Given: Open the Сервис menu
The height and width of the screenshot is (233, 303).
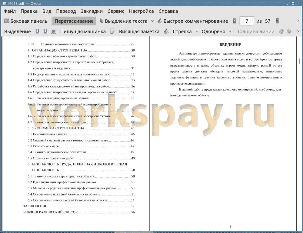Looking at the screenshot, I should click(x=116, y=11).
